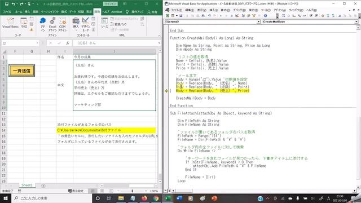361x203 pixels.
Task: Reset execution with VBA stop button
Action: tap(231, 16)
